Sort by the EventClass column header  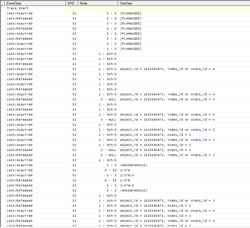[35, 3]
